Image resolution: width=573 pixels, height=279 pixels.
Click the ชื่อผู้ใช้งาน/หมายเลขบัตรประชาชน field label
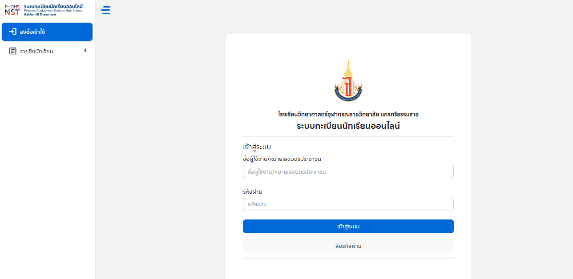point(282,159)
